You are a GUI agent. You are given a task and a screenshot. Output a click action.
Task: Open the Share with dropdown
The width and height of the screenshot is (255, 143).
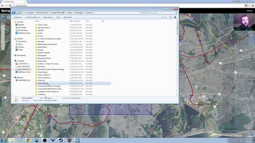pos(48,17)
